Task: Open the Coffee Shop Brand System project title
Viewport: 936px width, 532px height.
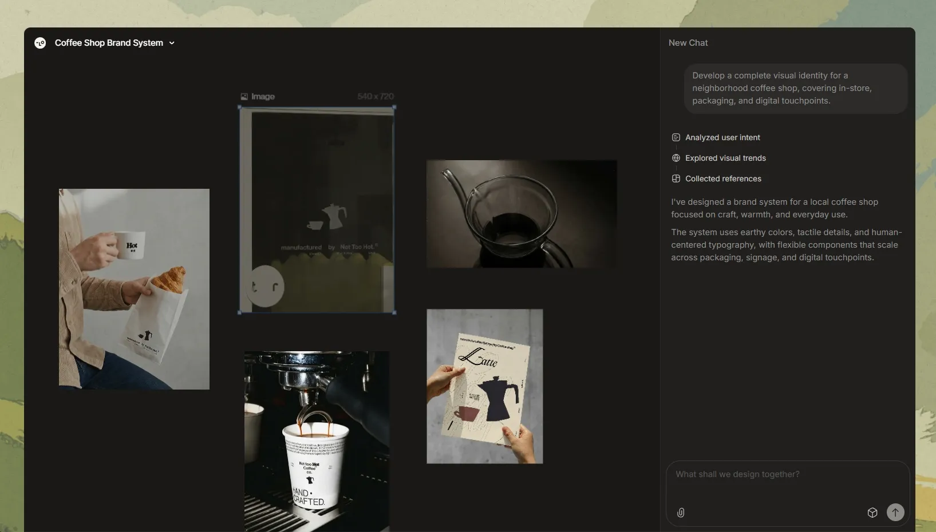Action: (109, 43)
